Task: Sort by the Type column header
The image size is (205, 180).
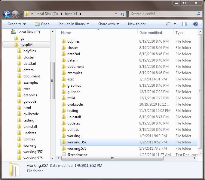Action: (179, 33)
